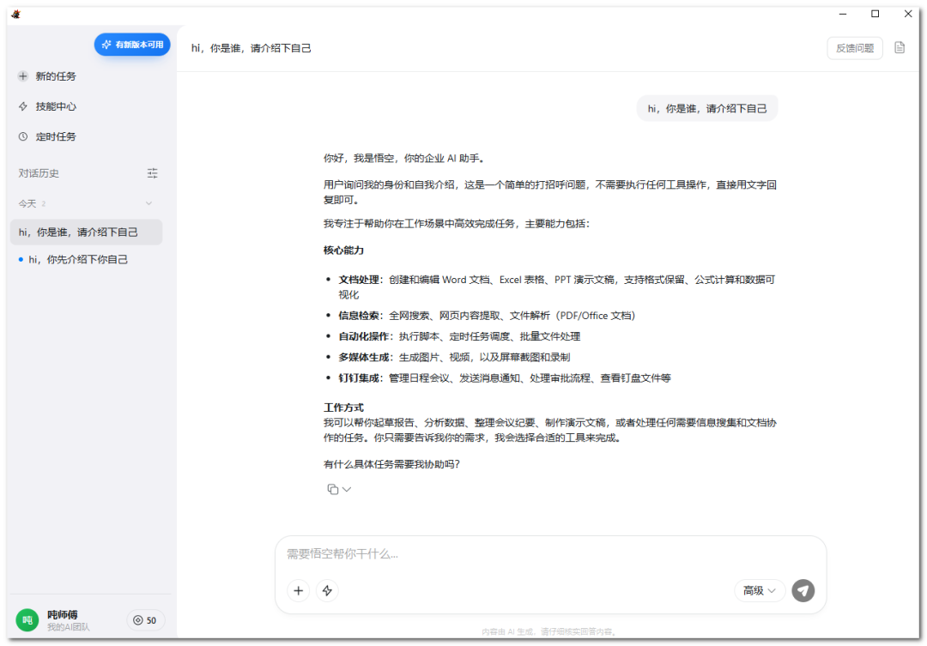This screenshot has width=927, height=646.
Task: Click the 自动化操作 bullet item
Action: (x=459, y=336)
